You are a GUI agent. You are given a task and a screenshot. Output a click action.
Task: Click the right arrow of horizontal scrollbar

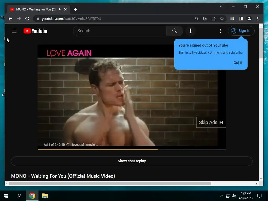click(x=257, y=183)
